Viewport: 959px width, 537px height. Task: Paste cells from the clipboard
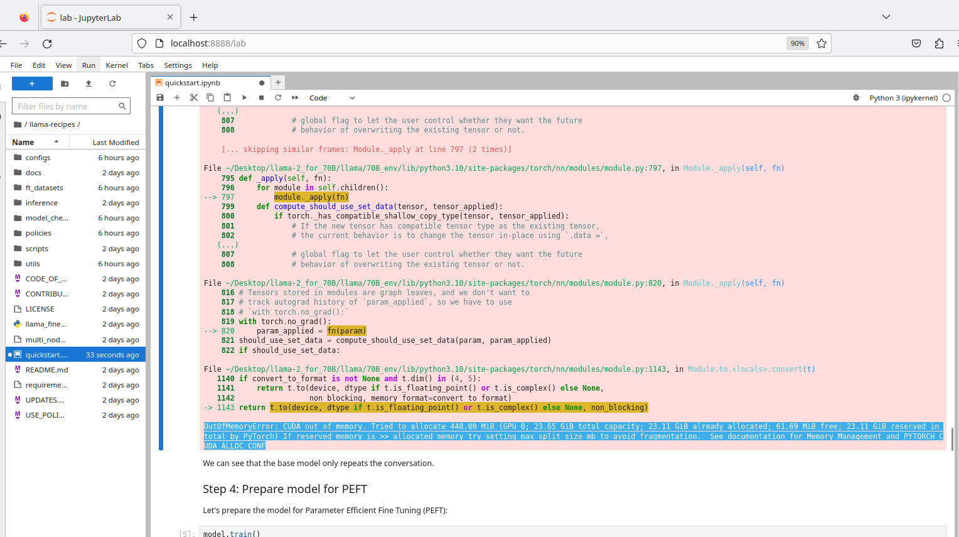pos(227,97)
